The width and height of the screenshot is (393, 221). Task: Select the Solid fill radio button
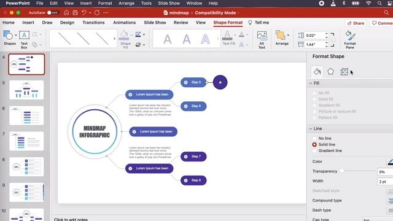tap(314, 99)
